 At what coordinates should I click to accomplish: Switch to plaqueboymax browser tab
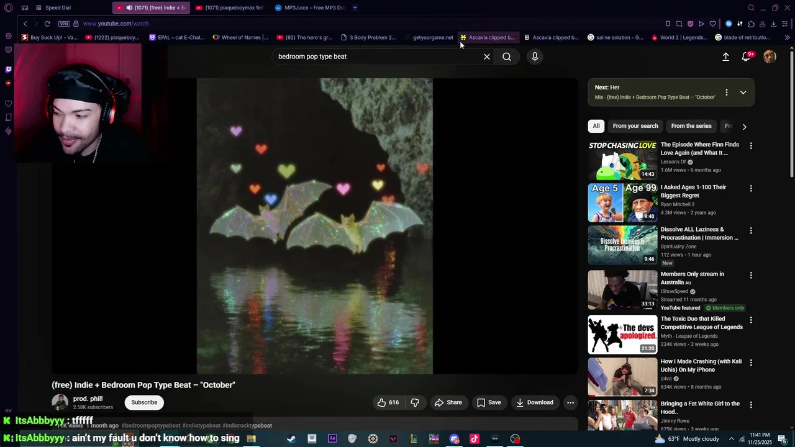[229, 8]
